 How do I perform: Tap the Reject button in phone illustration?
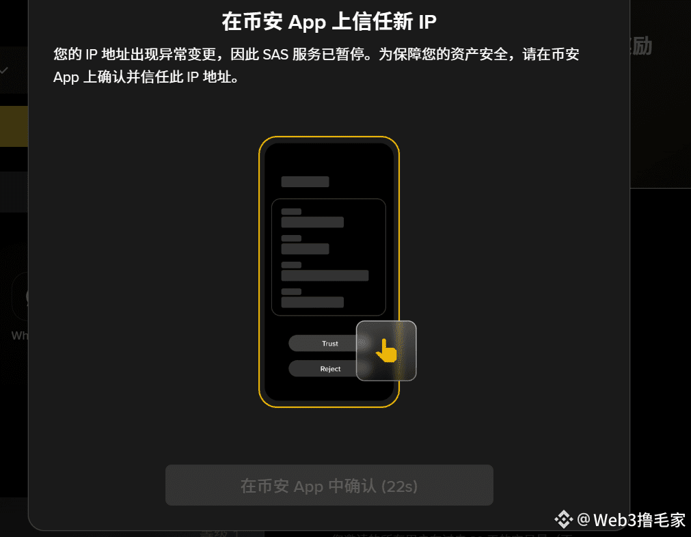(x=329, y=369)
